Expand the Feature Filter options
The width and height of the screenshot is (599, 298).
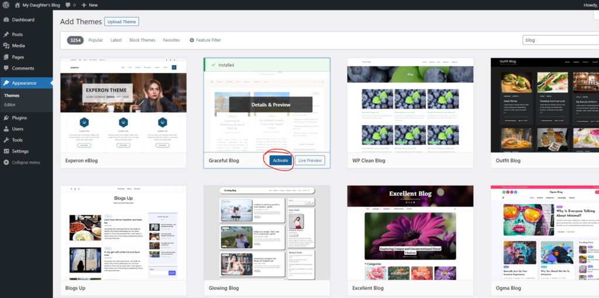point(205,40)
